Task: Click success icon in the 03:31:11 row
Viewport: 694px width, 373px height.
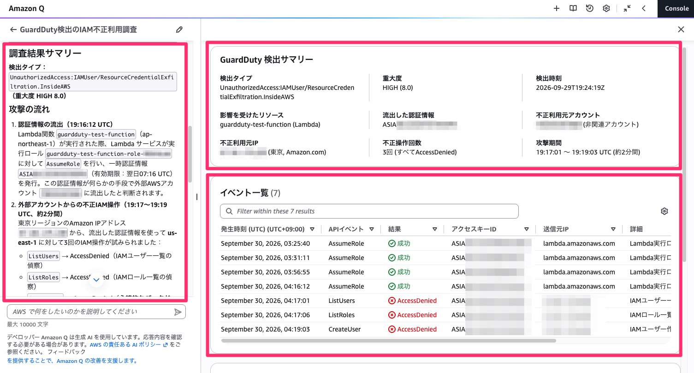Action: 392,258
